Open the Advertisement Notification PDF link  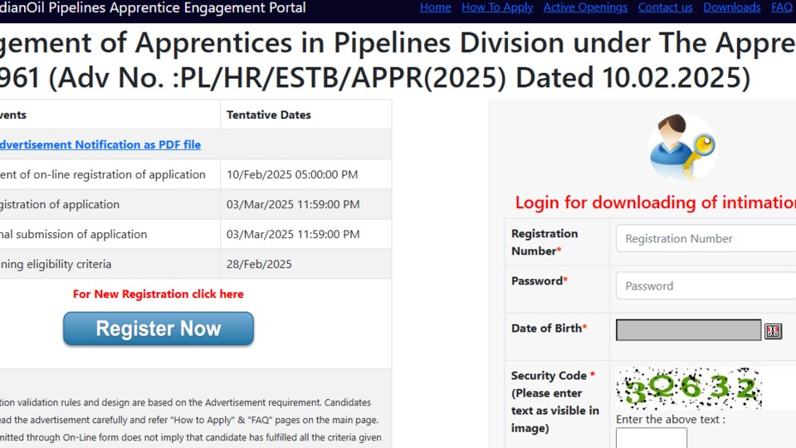coord(100,144)
